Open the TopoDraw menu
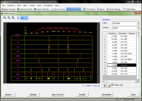This screenshot has width=142, height=101. pyautogui.click(x=12, y=6)
